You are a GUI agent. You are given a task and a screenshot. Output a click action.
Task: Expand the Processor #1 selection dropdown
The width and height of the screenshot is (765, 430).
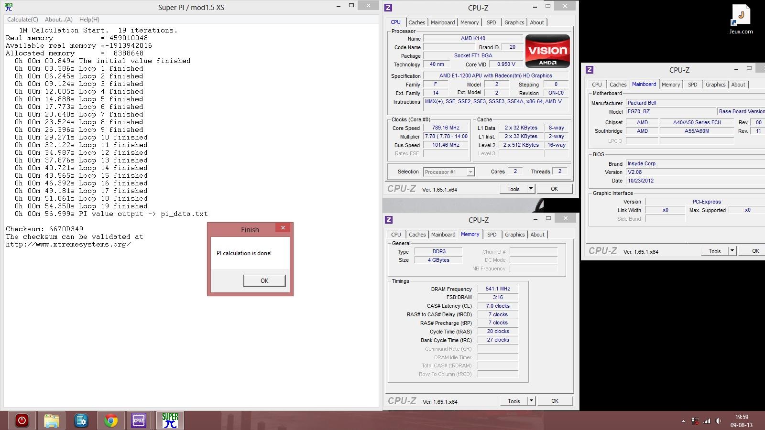471,172
